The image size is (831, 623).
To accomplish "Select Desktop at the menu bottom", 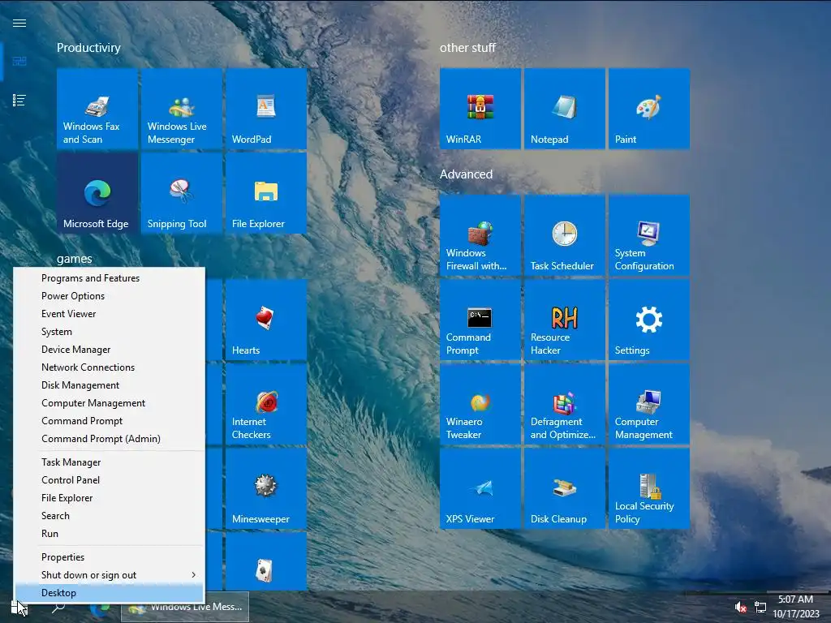I will click(110, 593).
